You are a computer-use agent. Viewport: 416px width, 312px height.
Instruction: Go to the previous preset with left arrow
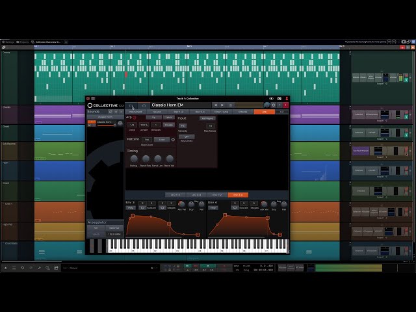point(215,105)
